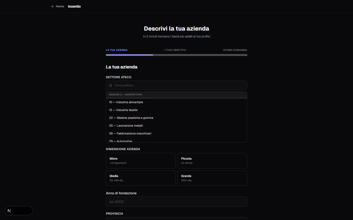This screenshot has width=353, height=220.
Task: Select Piccola company size card
Action: (212, 161)
